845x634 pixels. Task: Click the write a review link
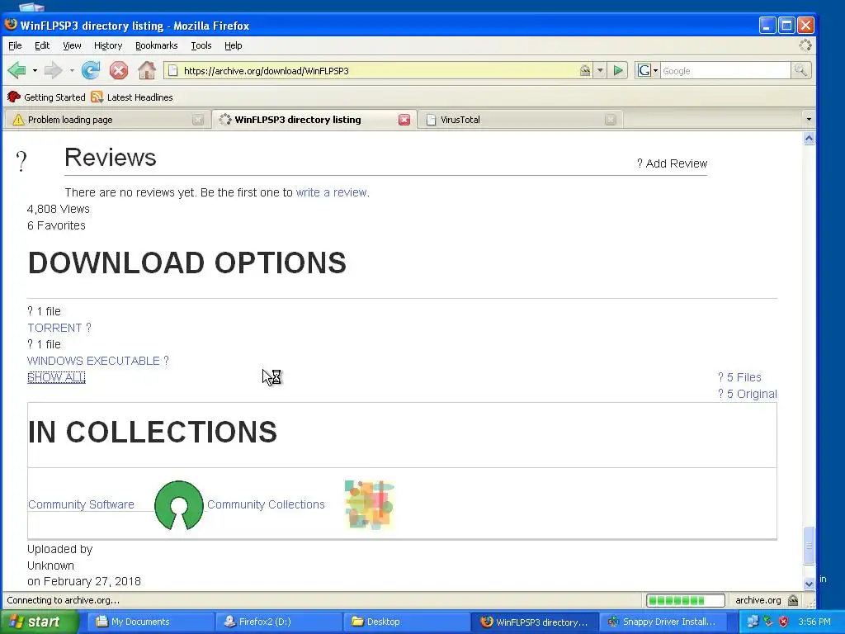click(332, 192)
